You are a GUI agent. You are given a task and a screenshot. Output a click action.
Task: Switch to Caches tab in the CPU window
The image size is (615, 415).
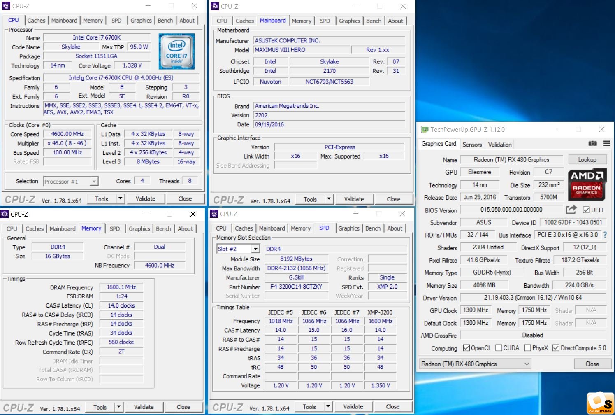click(36, 20)
